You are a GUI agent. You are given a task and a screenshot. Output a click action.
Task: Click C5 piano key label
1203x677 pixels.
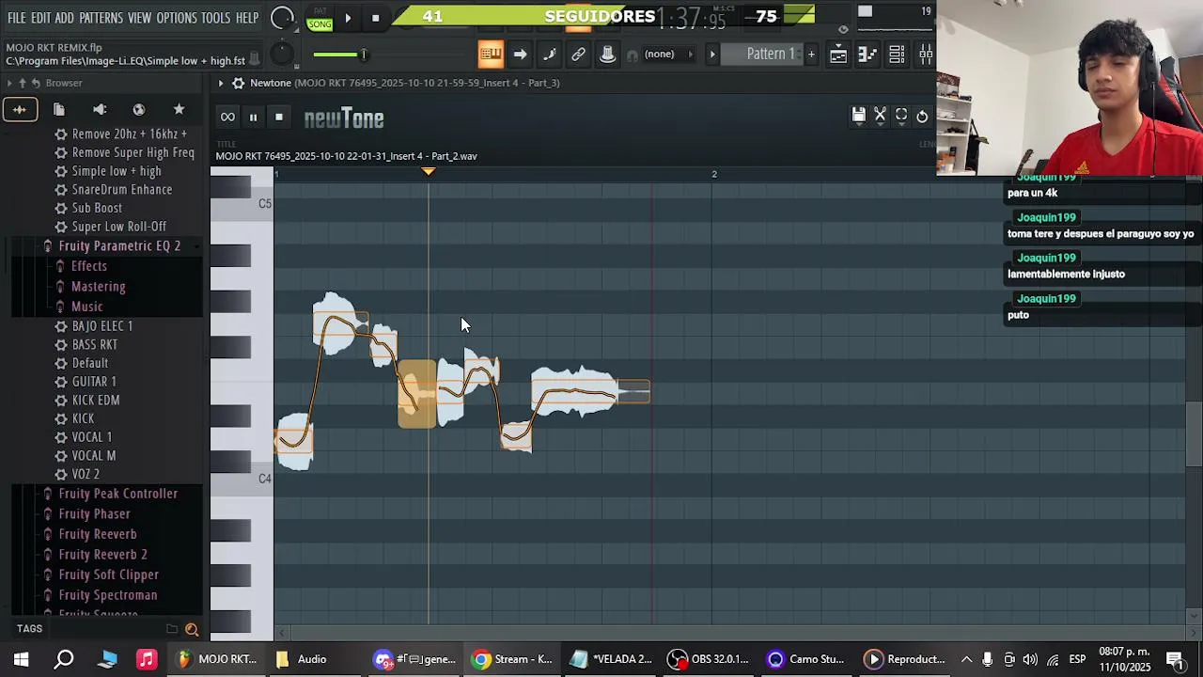pyautogui.click(x=264, y=204)
